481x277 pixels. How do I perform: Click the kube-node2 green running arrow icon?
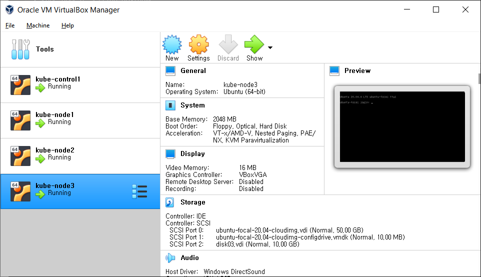click(x=40, y=158)
